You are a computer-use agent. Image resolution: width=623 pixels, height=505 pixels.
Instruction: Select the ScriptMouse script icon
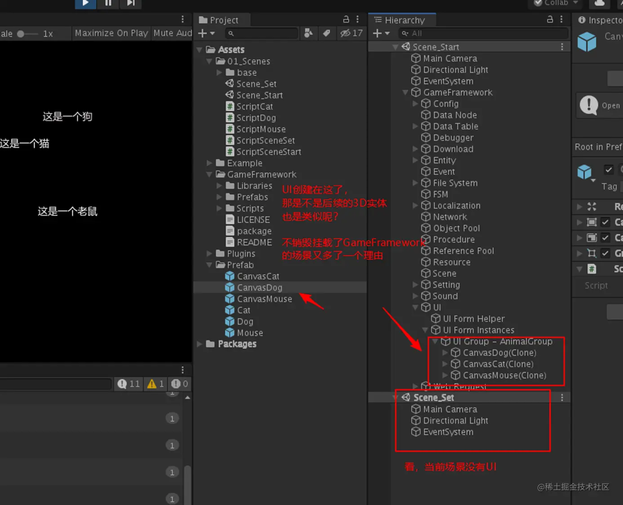[230, 129]
